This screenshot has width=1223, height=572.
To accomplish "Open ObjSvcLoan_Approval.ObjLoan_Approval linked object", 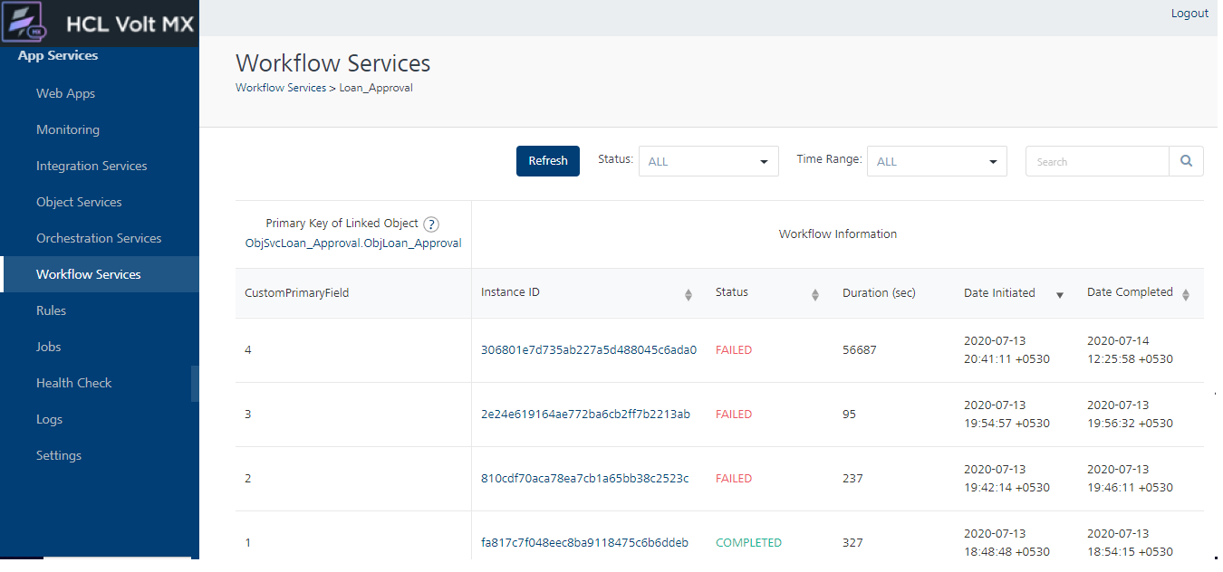I will click(353, 243).
